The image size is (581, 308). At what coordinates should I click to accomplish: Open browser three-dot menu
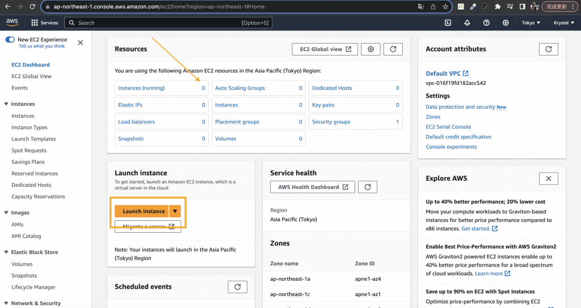pos(574,7)
